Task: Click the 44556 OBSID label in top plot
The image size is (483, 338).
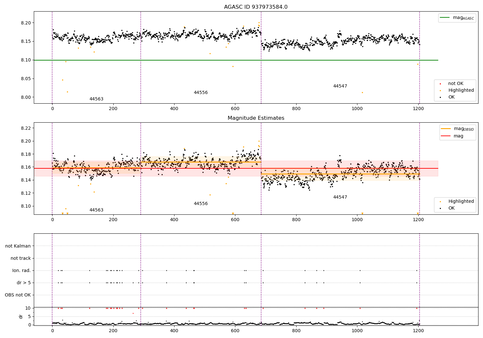Action: pyautogui.click(x=201, y=93)
